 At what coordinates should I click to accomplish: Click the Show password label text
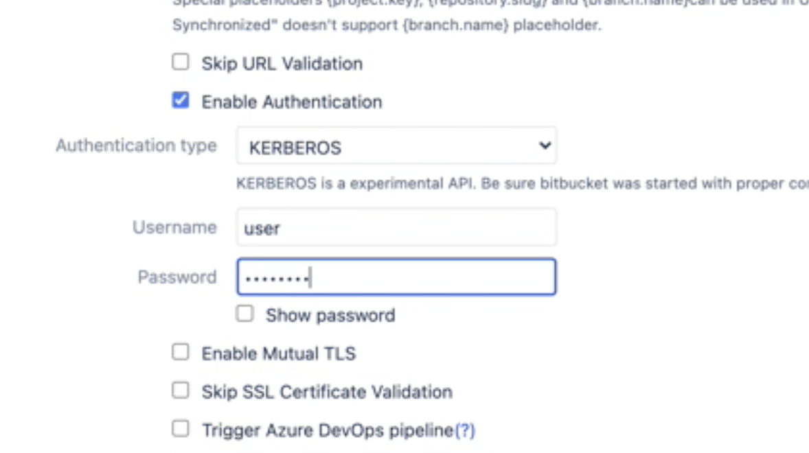pos(331,314)
